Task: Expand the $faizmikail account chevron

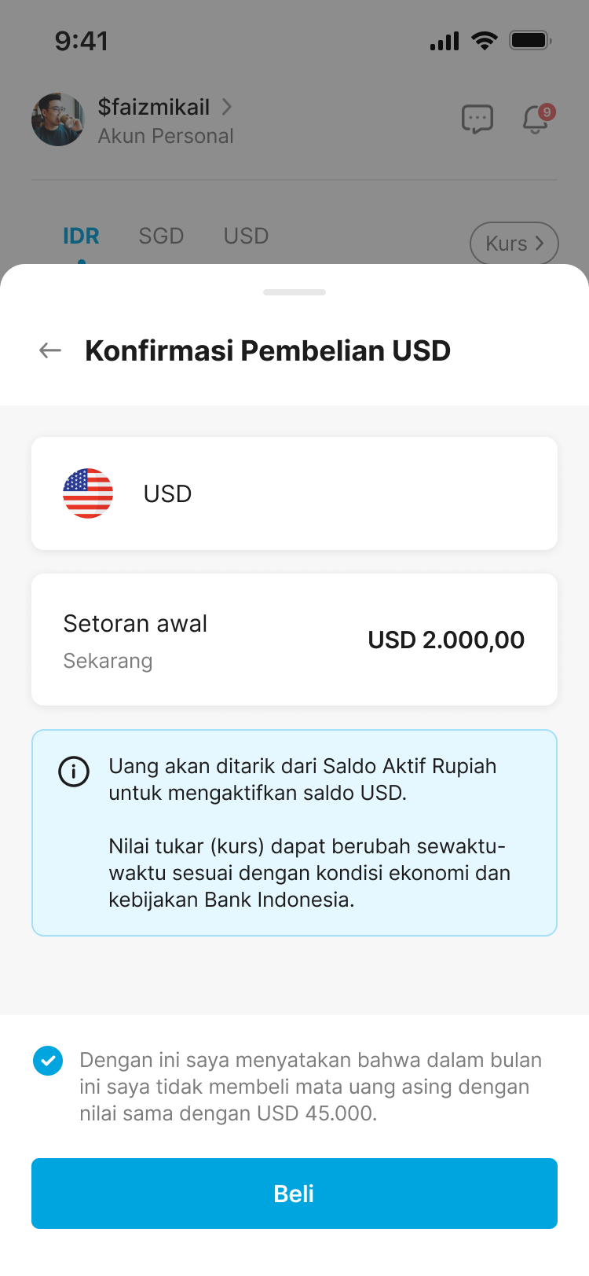Action: coord(227,107)
